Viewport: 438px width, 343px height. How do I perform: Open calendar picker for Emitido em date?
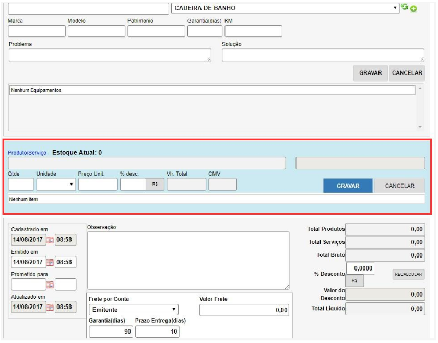point(50,262)
